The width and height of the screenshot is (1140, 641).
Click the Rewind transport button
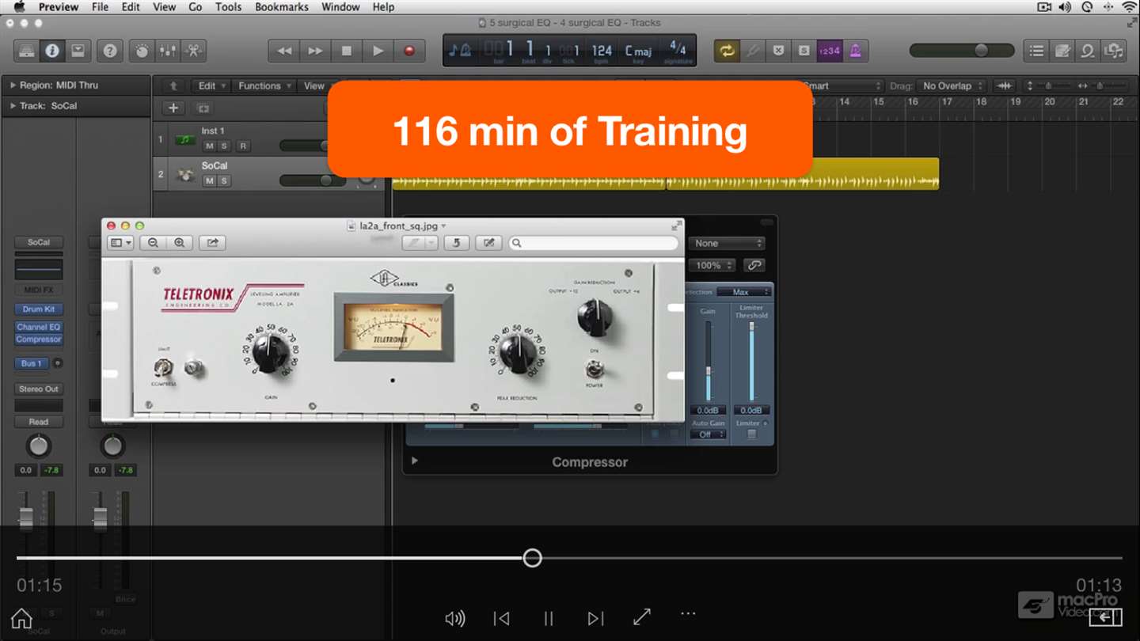pos(284,51)
